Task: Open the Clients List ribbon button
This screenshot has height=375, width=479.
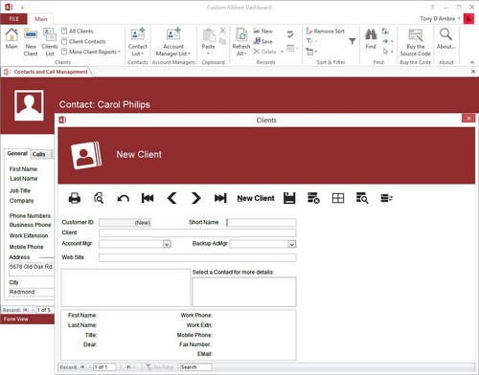Action: coord(50,41)
